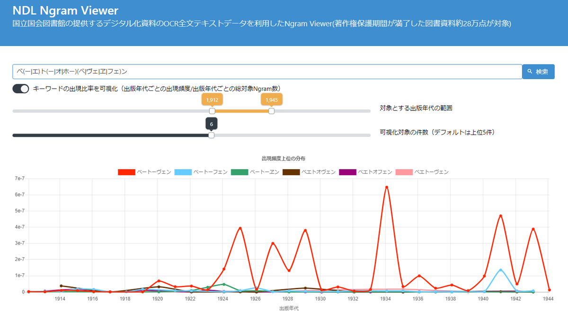Click the header subtitle about 国立国会図書館
Screen dimensions: 568x315
pos(262,23)
